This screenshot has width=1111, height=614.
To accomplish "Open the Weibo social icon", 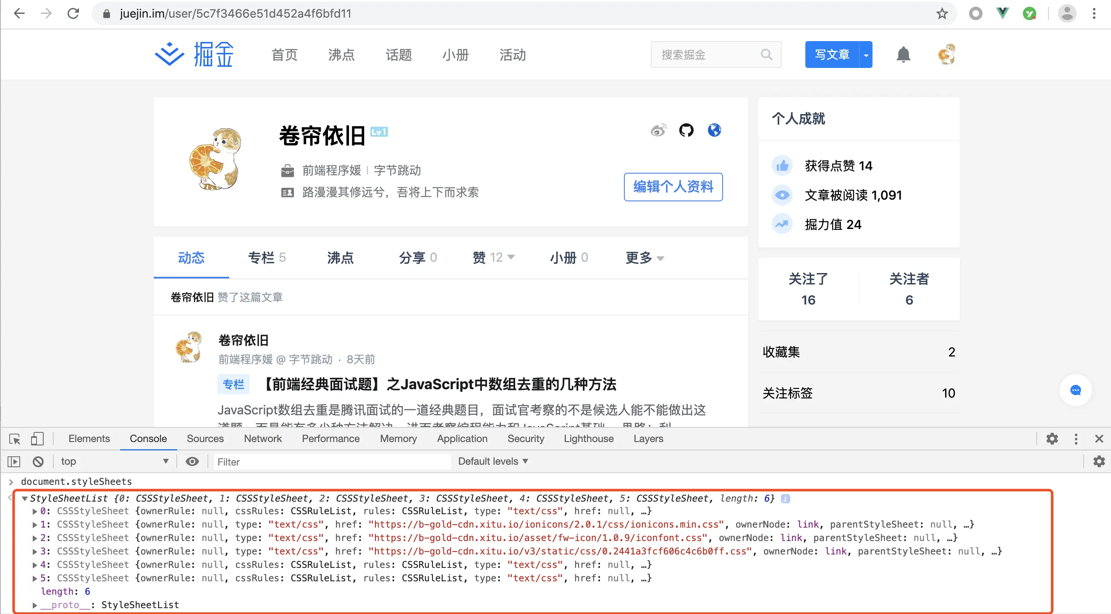I will coord(658,130).
